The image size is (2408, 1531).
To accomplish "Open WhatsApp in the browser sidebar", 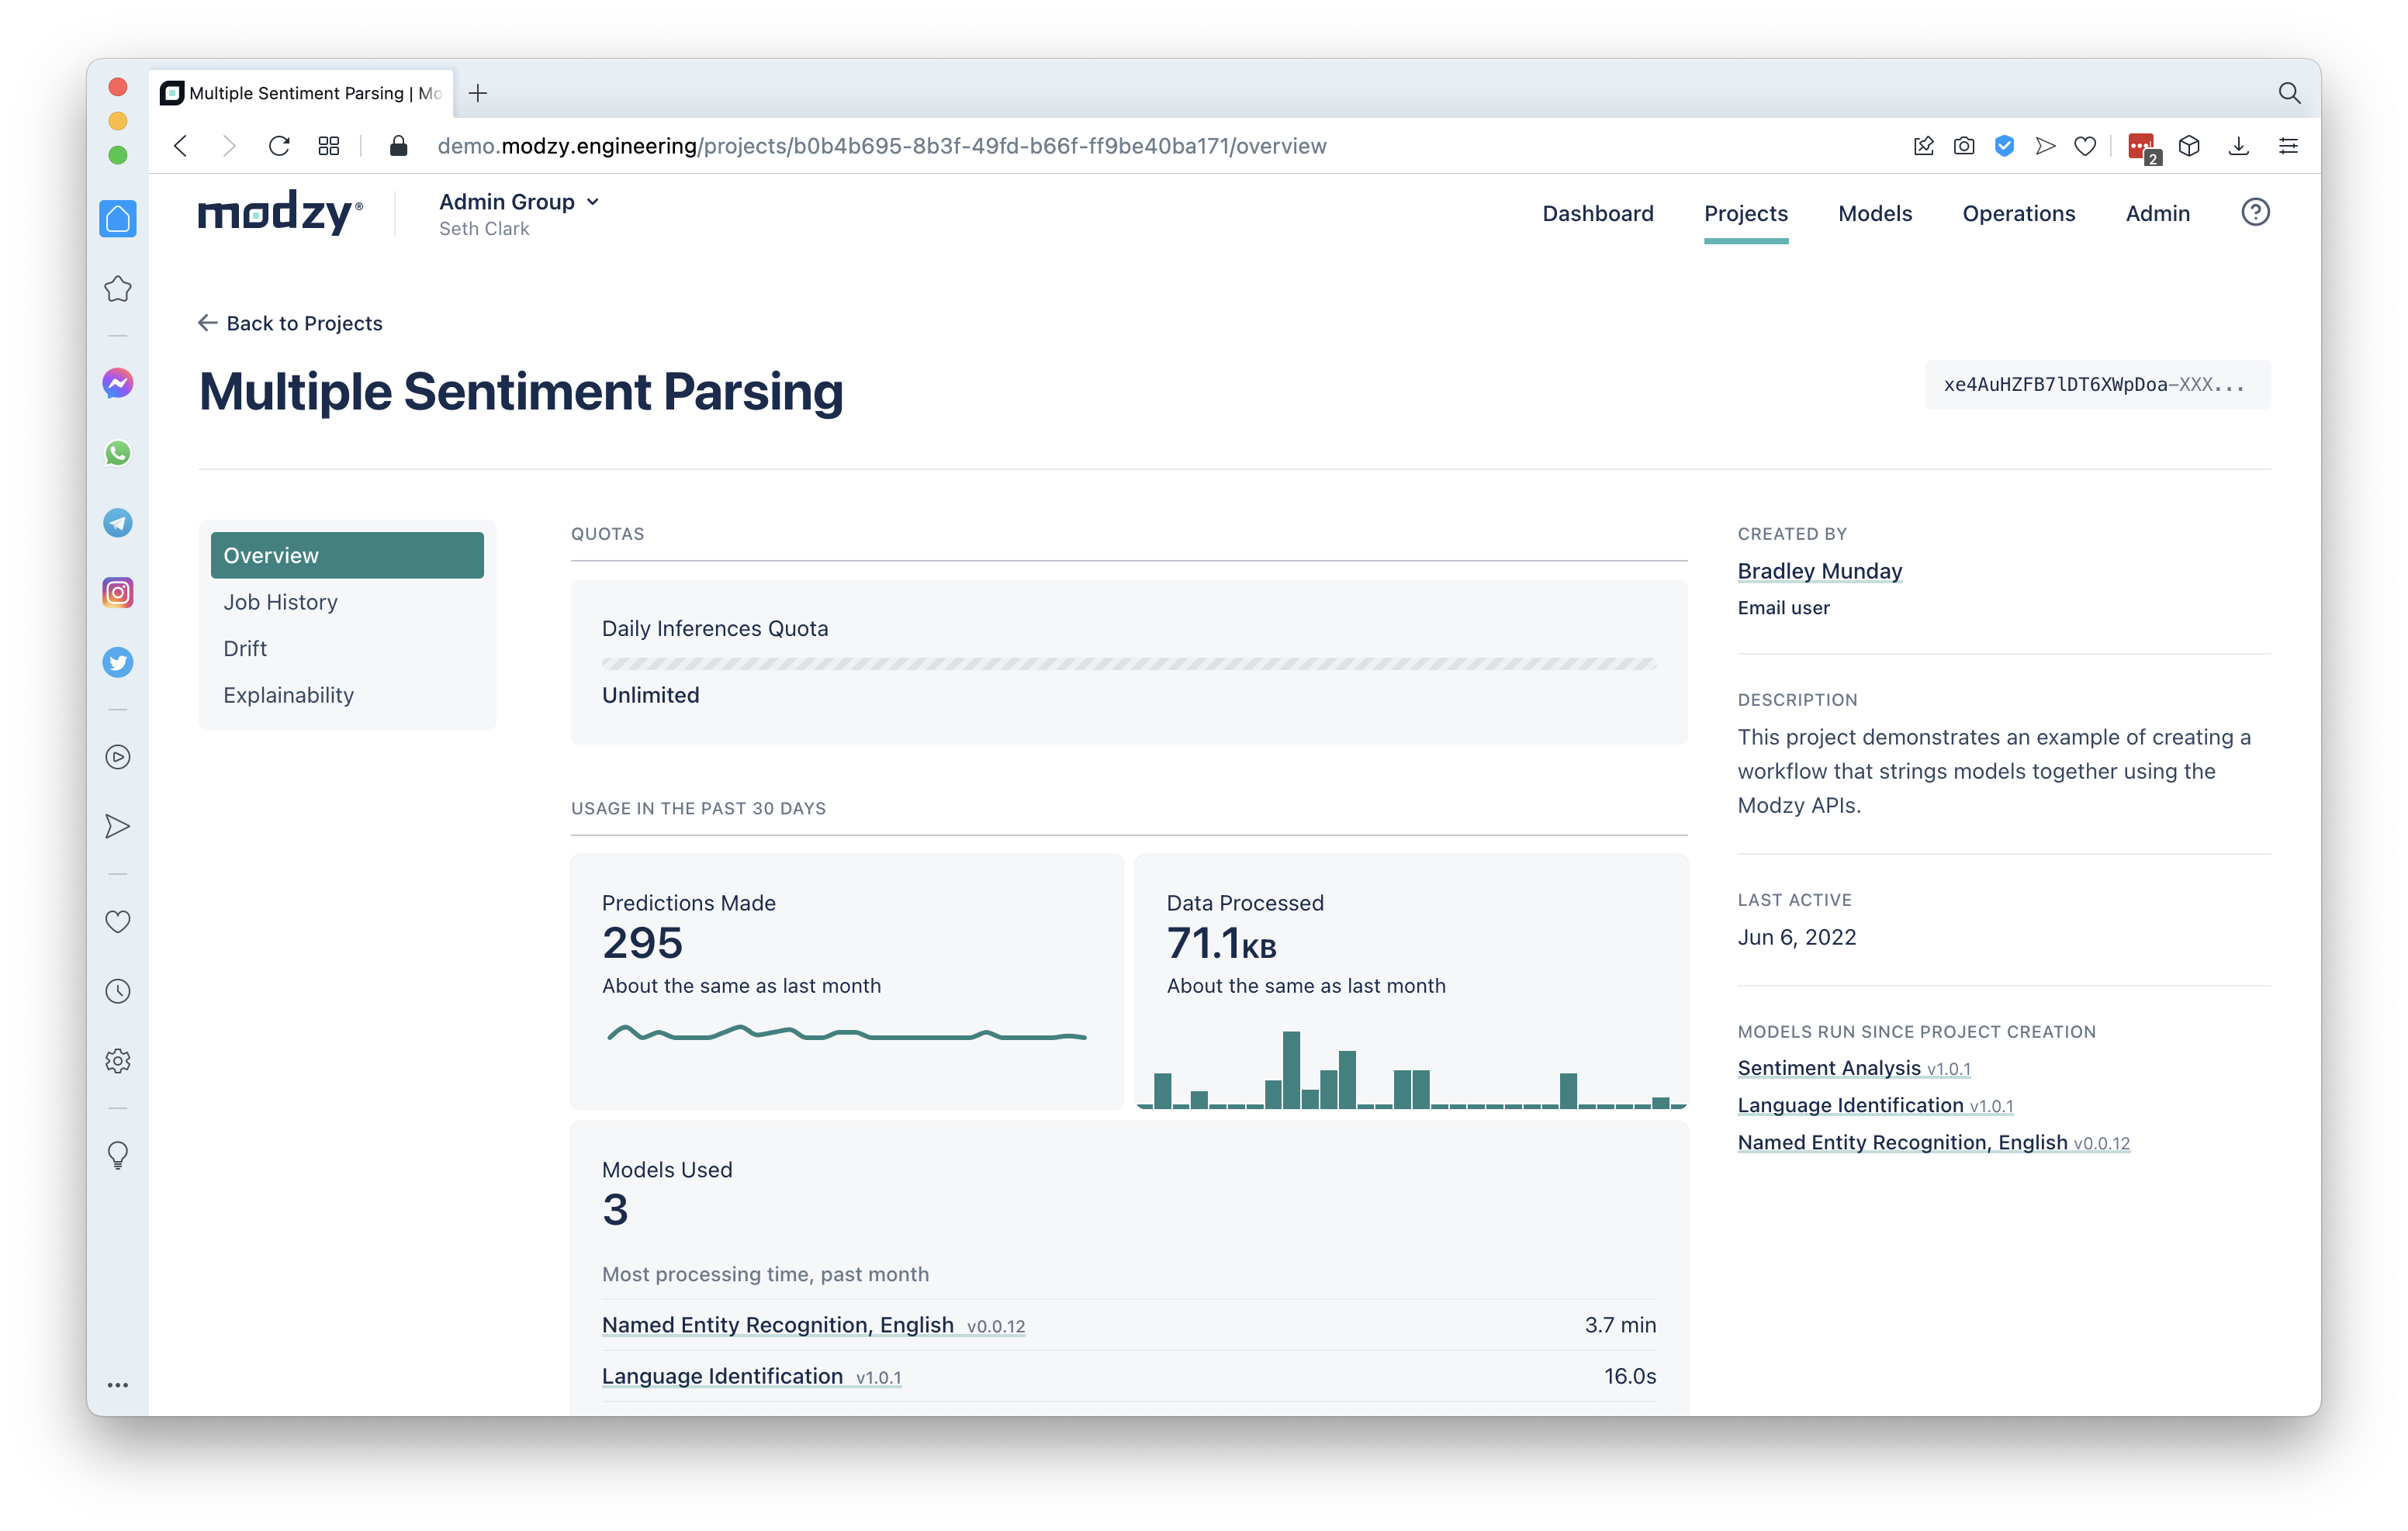I will coord(118,453).
